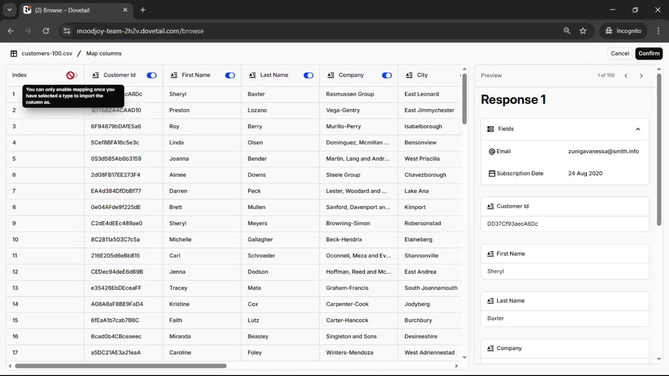
Task: Collapse the Fields section chevron
Action: point(638,129)
